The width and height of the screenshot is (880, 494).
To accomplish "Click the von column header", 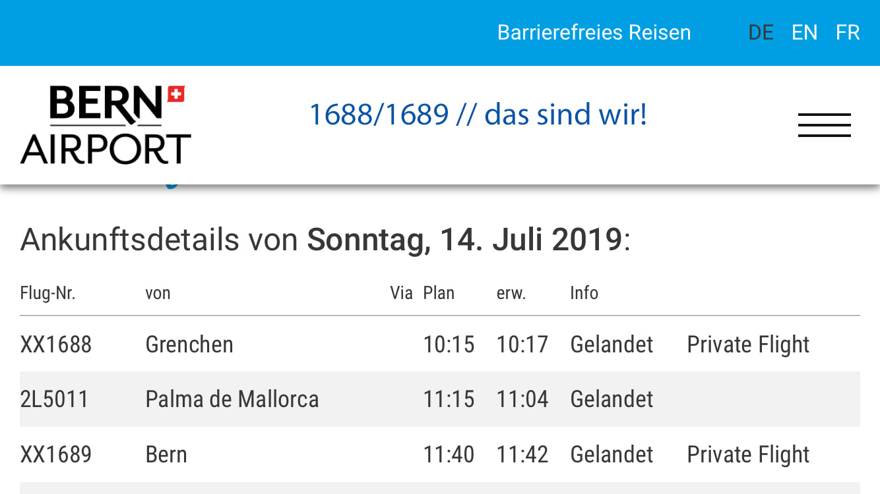I will tap(158, 294).
